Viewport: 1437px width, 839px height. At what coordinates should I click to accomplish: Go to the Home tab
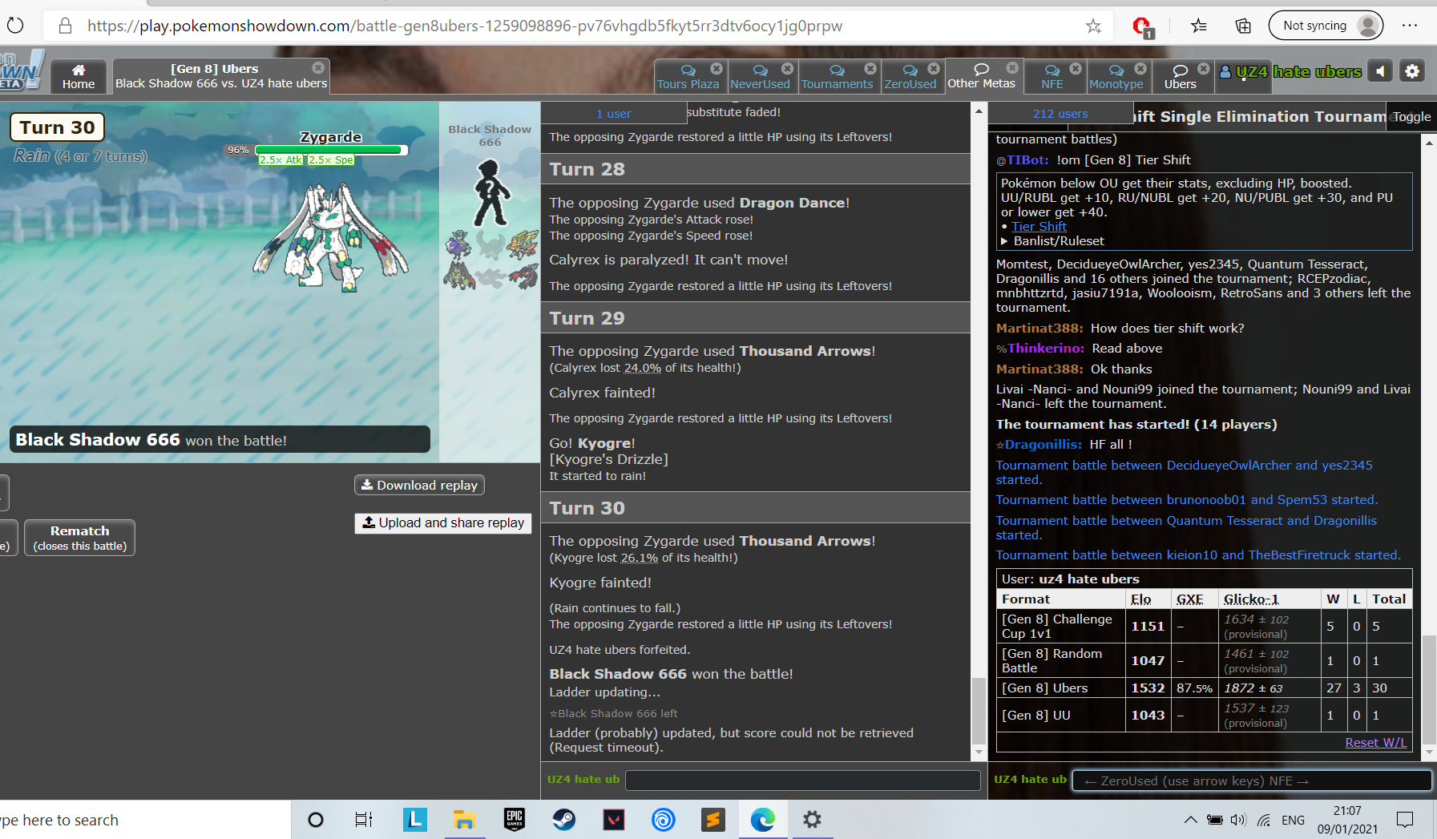click(x=79, y=76)
